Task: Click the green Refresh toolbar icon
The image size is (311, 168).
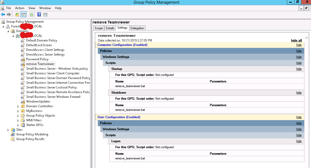Action: 31,14
